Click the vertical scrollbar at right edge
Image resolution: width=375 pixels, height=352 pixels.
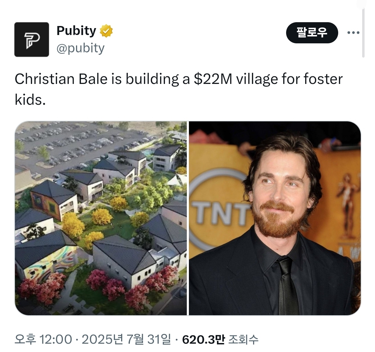[x=363, y=33]
